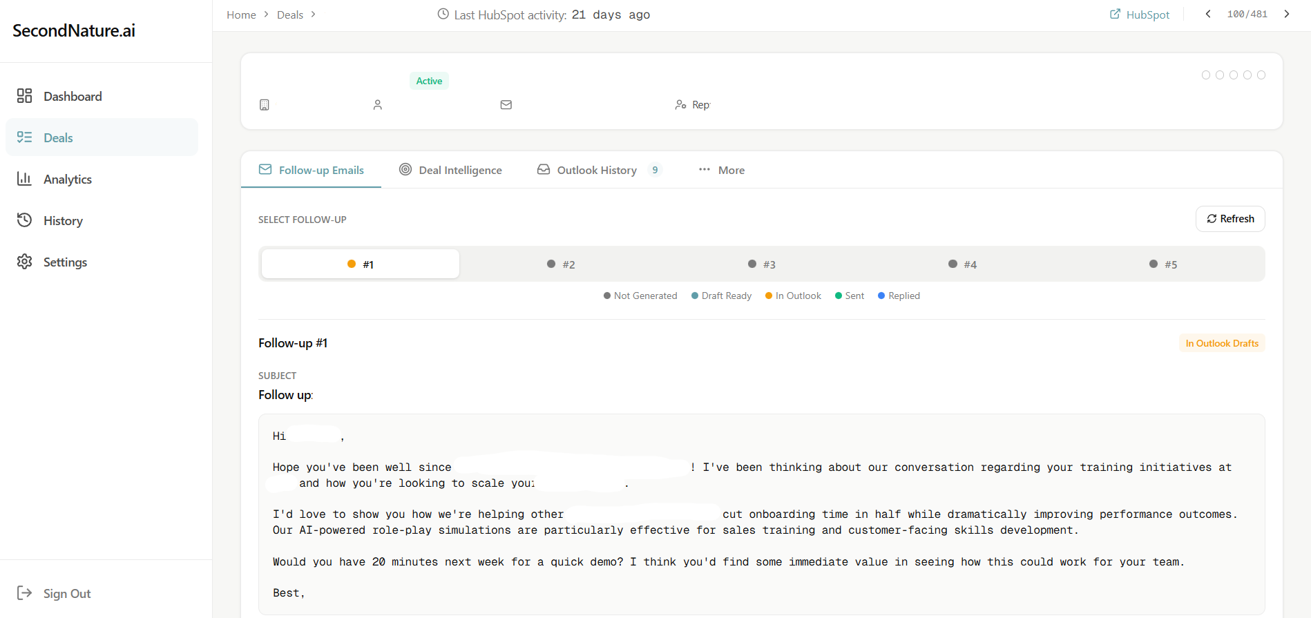The width and height of the screenshot is (1311, 618).
Task: Open History from the sidebar
Action: click(62, 220)
